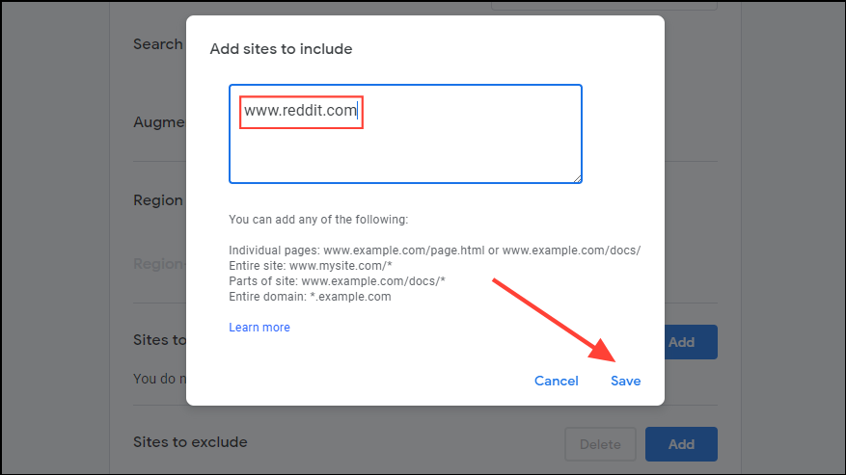Click the 'Entire site: www.mysite.com/*' line

pyautogui.click(x=311, y=266)
